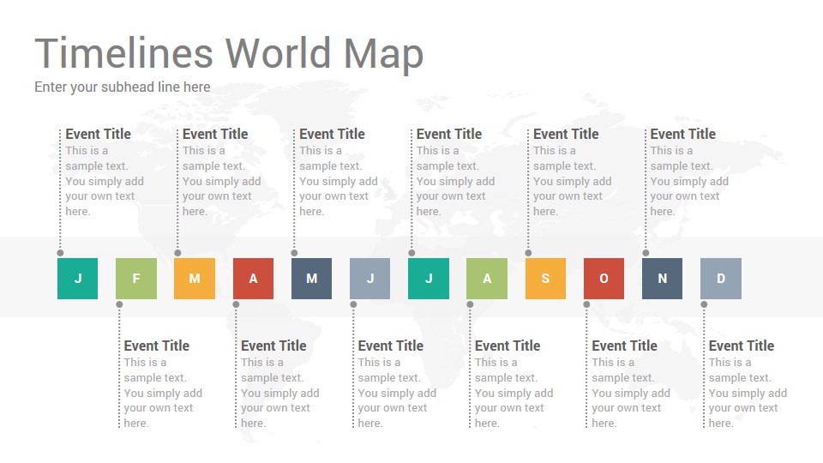Select the orange S month square

pos(545,278)
